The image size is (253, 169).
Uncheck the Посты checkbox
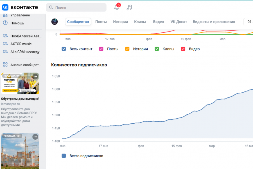tap(101, 49)
